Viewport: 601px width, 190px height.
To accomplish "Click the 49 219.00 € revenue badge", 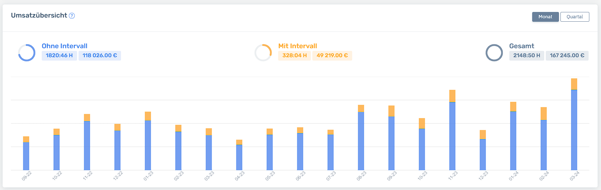I will click(x=332, y=56).
